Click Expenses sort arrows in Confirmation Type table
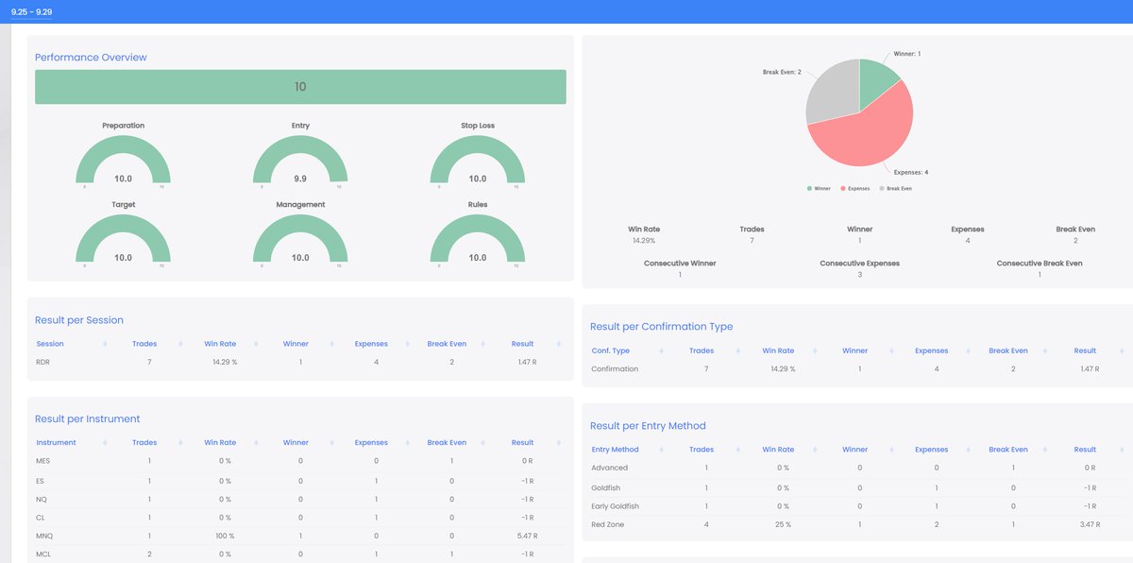 pyautogui.click(x=967, y=350)
